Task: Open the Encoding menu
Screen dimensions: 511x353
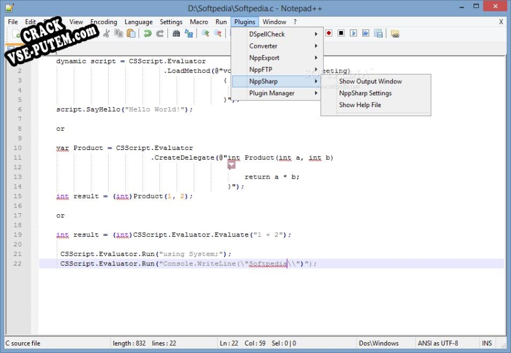Action: coord(104,22)
